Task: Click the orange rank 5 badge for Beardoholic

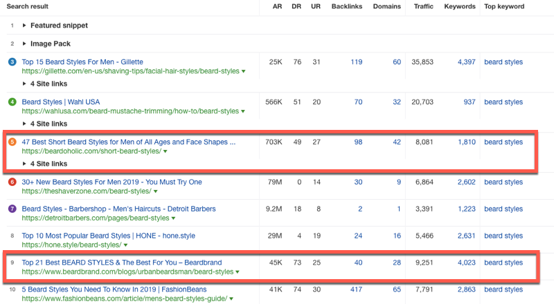Action: [12, 142]
